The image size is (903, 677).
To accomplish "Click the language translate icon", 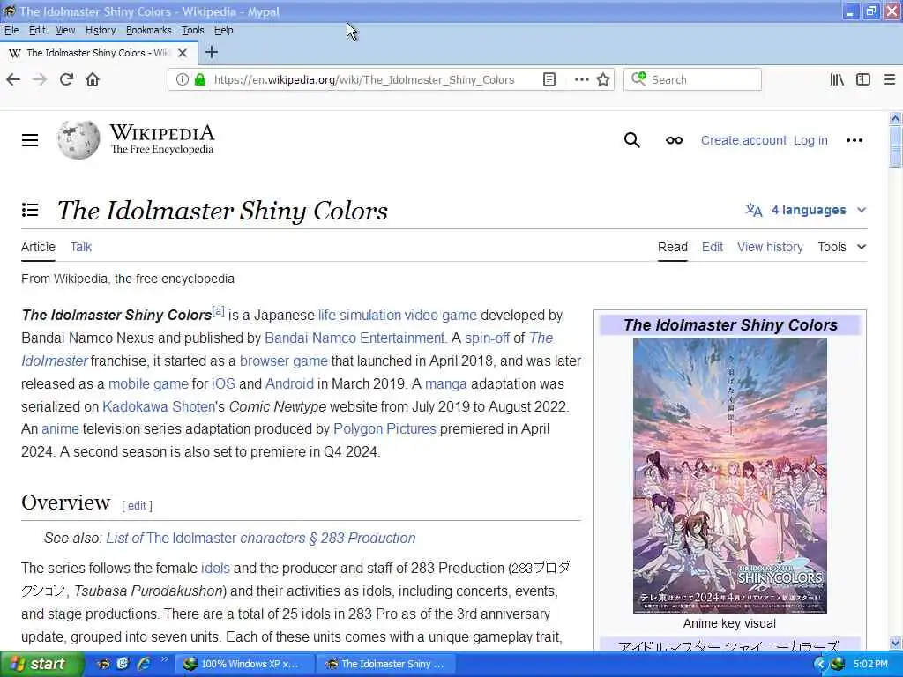I will point(753,210).
